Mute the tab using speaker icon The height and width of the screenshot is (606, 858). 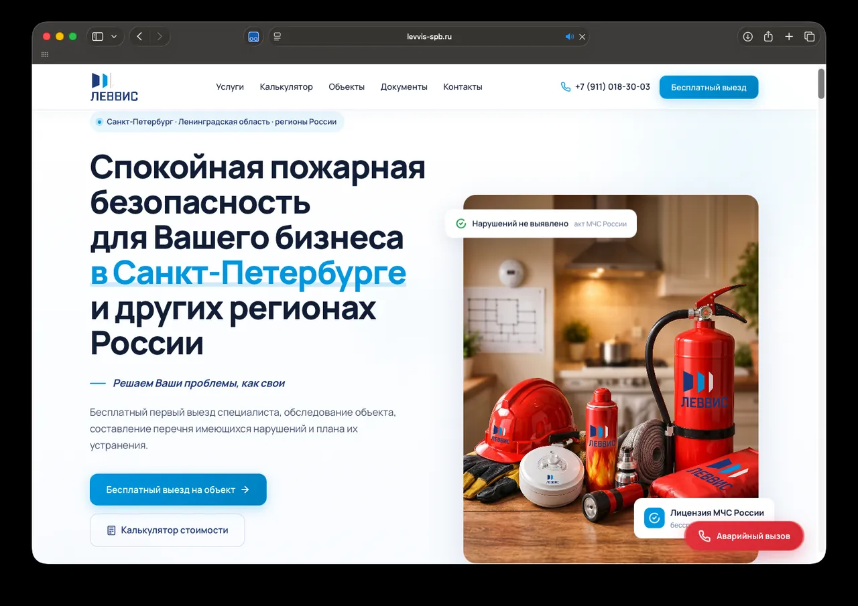(570, 37)
